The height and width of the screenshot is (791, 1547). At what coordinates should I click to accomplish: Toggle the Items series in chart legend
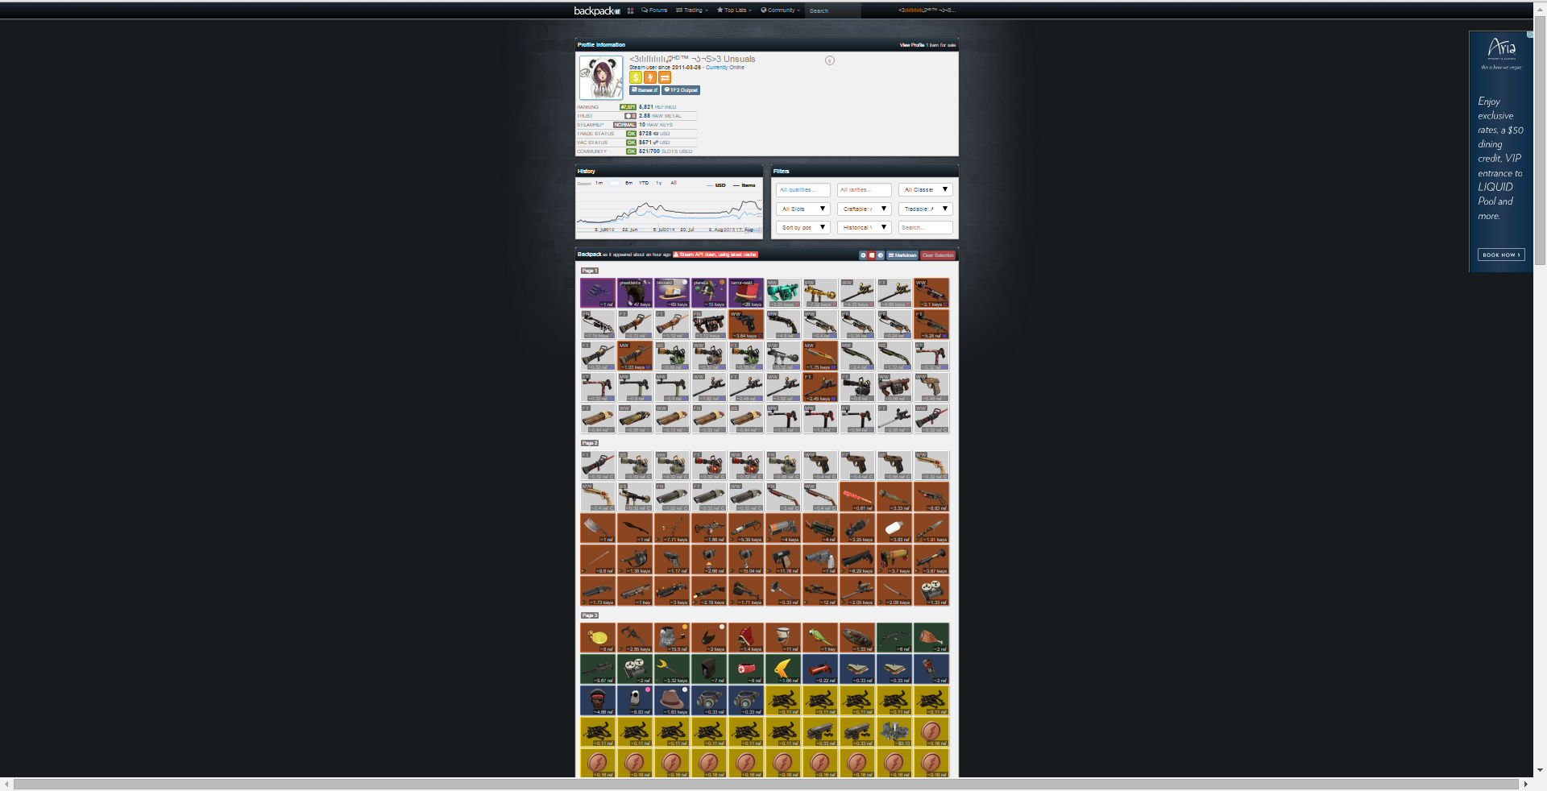(744, 185)
